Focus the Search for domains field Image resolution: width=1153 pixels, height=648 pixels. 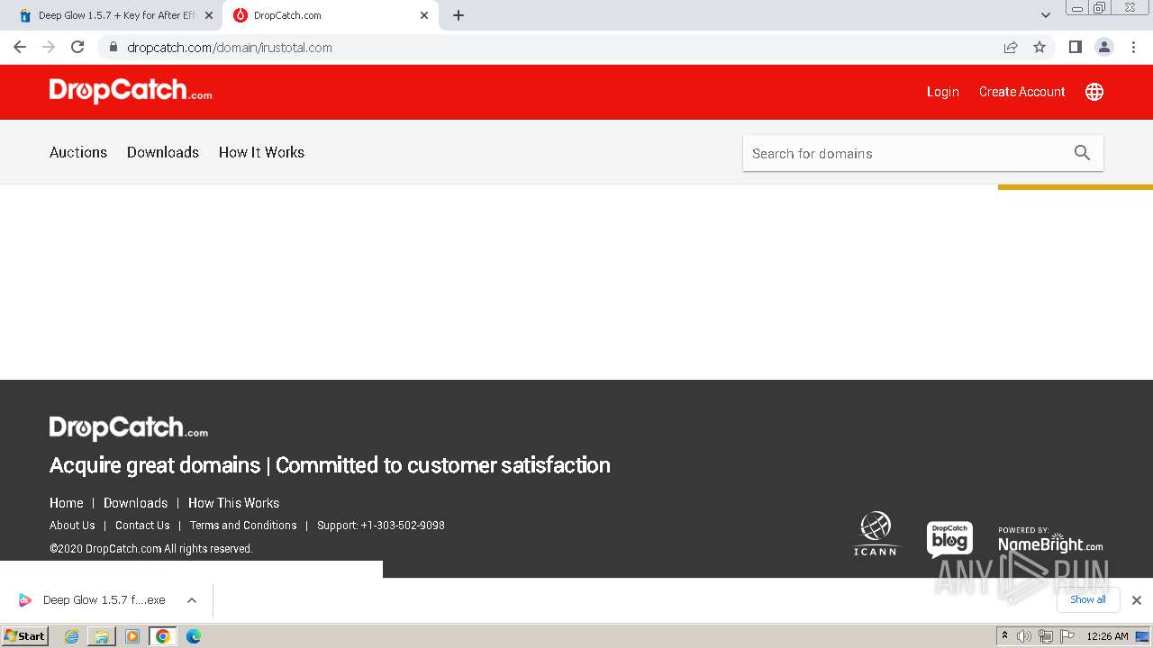pyautogui.click(x=906, y=153)
